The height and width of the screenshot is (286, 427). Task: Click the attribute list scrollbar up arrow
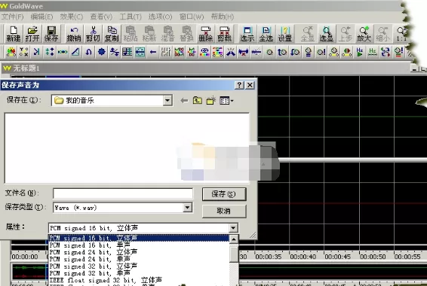pos(234,239)
